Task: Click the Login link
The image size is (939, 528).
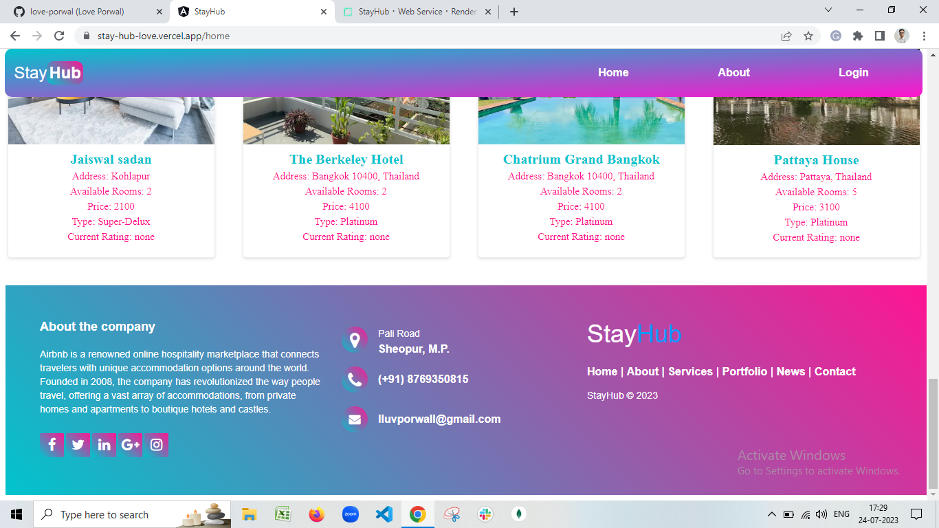Action: [x=853, y=72]
